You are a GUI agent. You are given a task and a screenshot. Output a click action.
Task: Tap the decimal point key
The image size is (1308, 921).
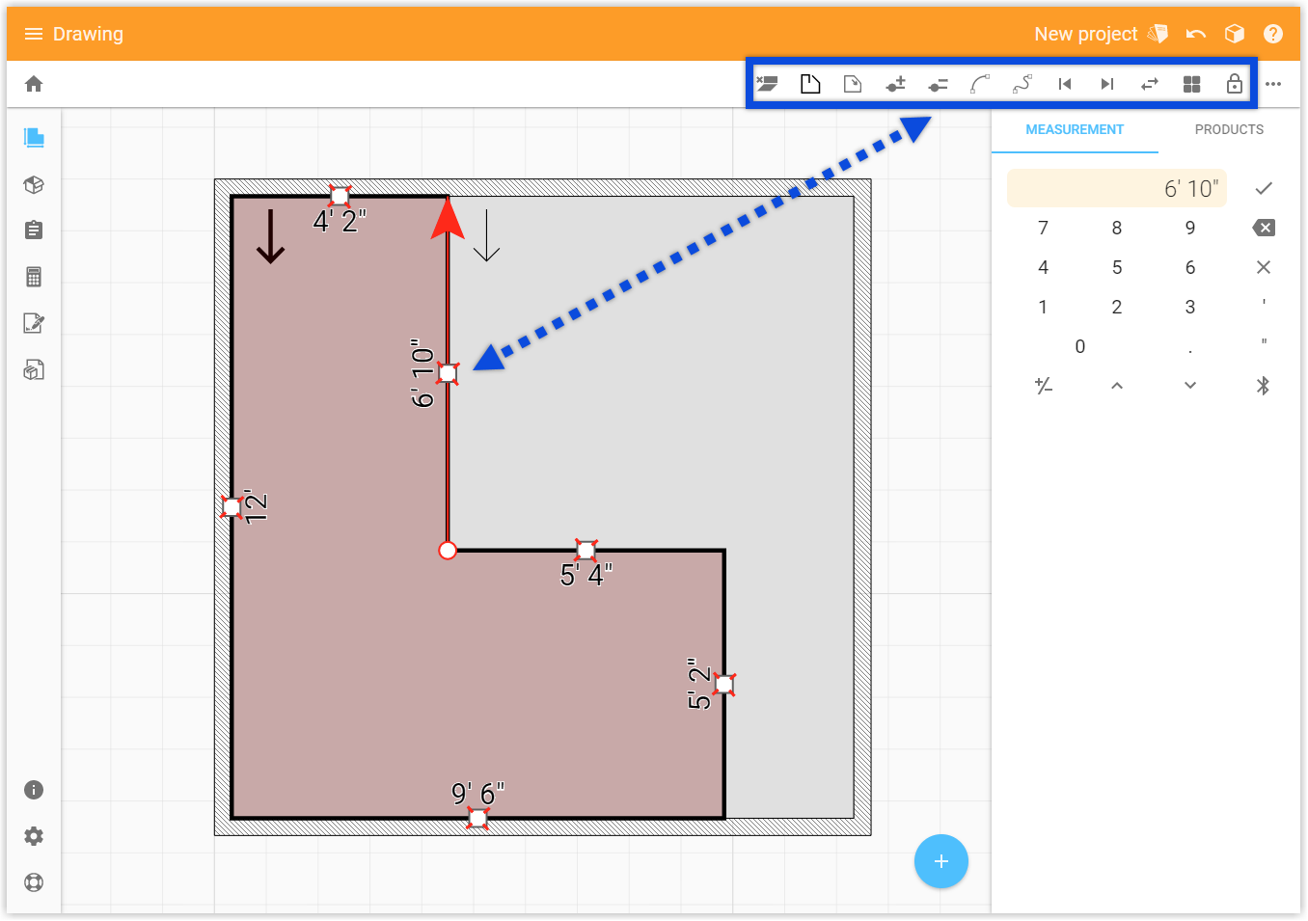point(1190,350)
